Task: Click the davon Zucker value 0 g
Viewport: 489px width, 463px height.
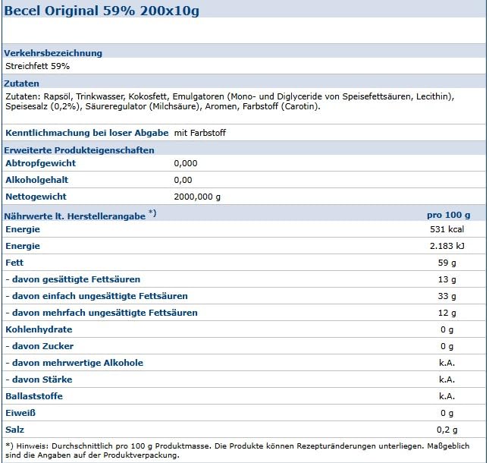Action: pyautogui.click(x=447, y=346)
